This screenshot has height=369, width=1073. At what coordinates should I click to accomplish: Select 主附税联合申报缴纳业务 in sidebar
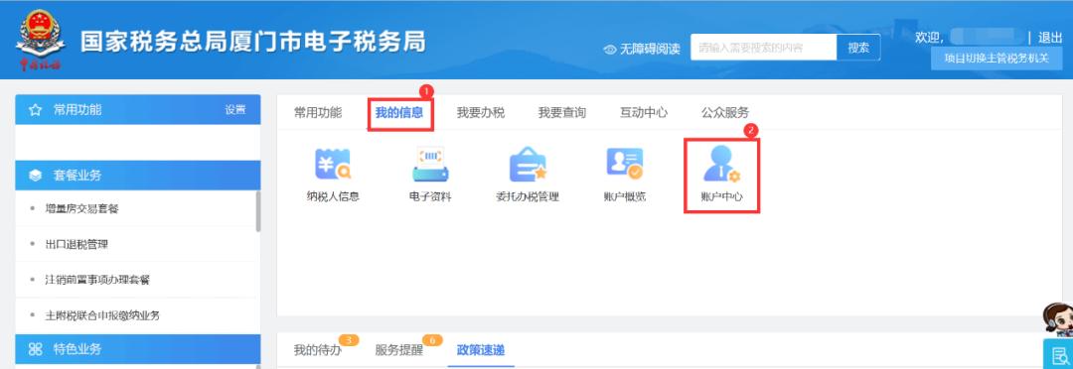tap(102, 315)
